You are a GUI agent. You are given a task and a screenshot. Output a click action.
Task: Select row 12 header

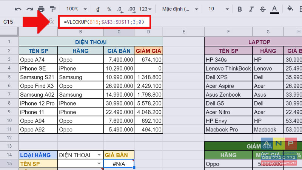click(x=9, y=138)
